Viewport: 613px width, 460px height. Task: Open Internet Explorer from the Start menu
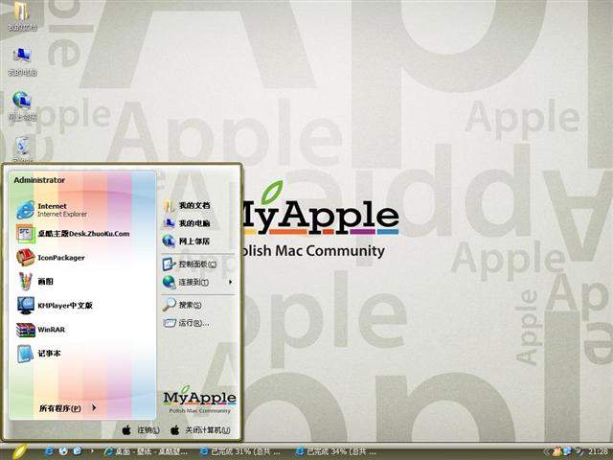(x=52, y=210)
